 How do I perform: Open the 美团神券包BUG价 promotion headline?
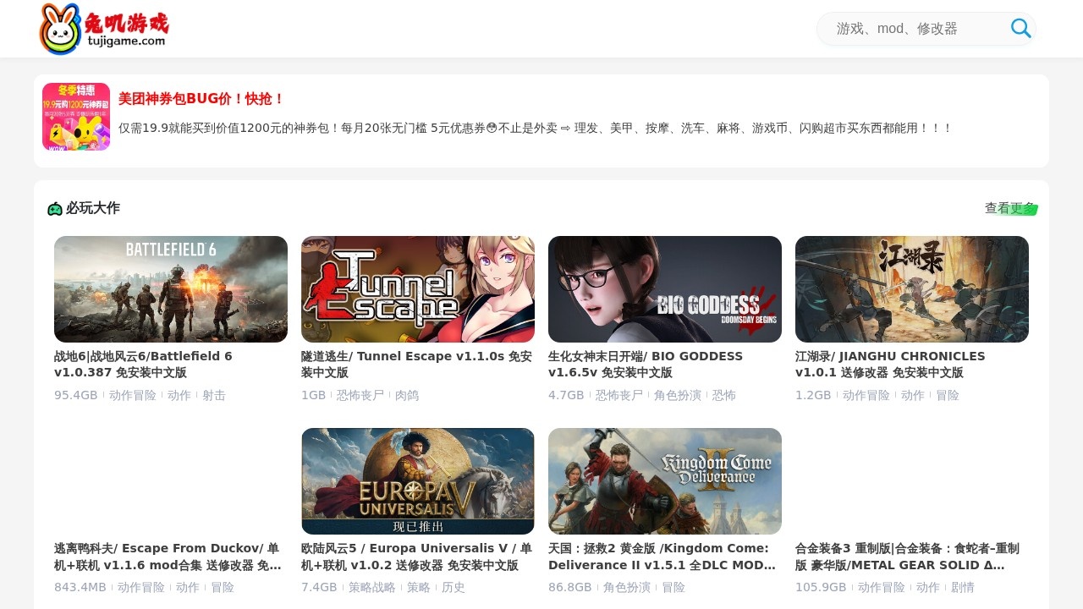[x=201, y=99]
